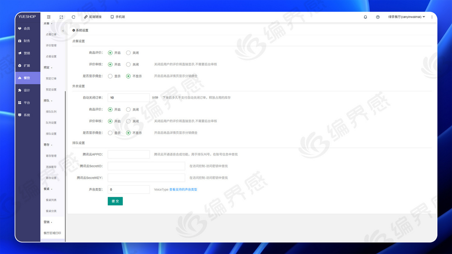Click the gear icon beside 系统设置
The width and height of the screenshot is (452, 254).
tap(74, 30)
